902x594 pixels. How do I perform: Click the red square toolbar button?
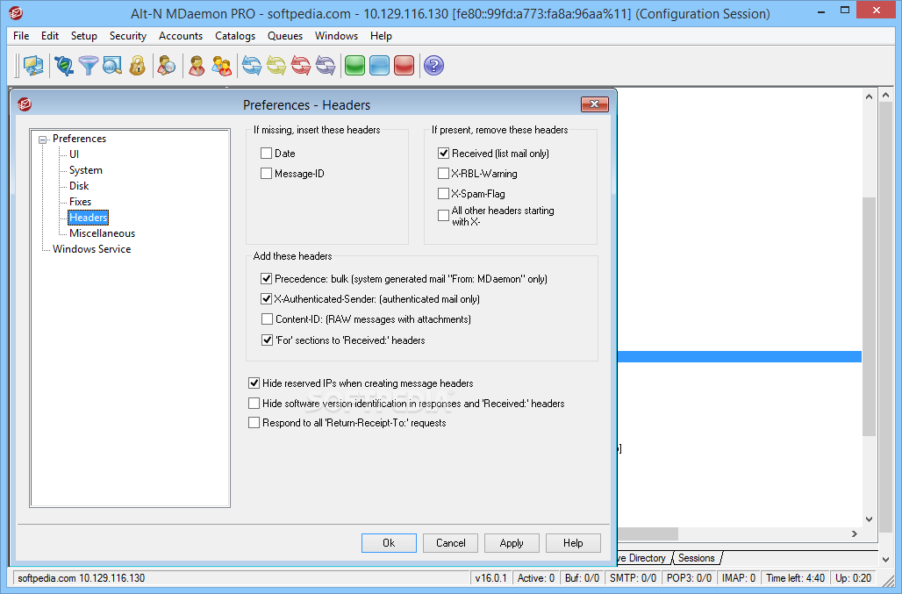pyautogui.click(x=404, y=66)
